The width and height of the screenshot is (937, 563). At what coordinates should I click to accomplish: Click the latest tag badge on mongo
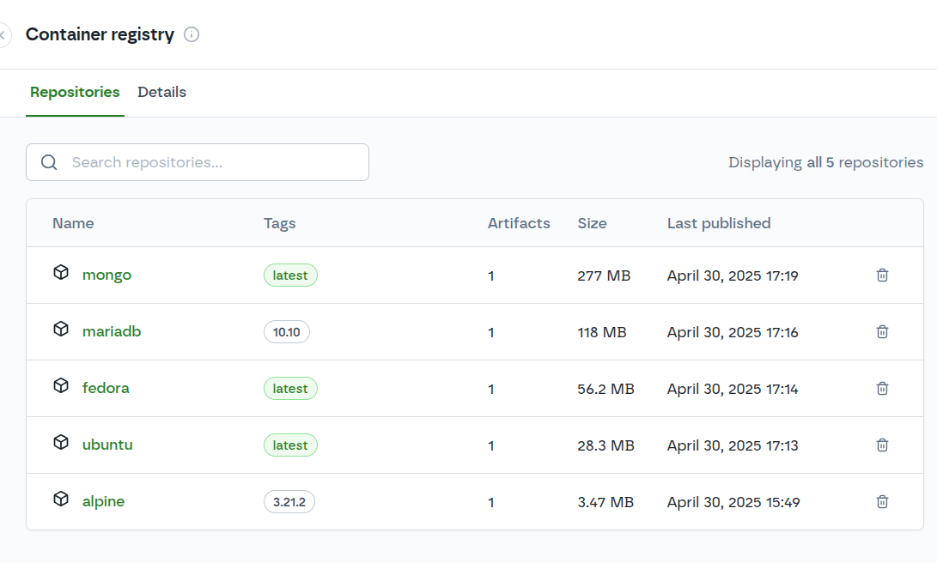tap(289, 275)
